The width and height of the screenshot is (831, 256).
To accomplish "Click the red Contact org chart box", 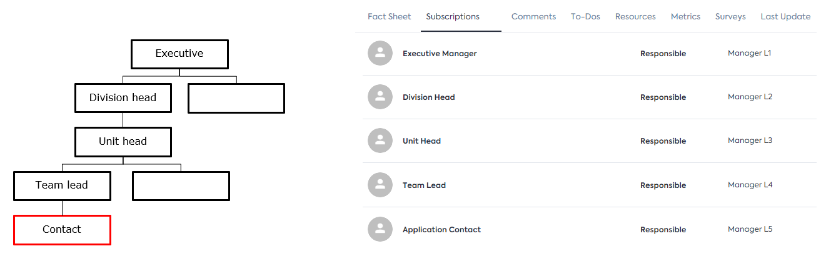I will pyautogui.click(x=62, y=230).
